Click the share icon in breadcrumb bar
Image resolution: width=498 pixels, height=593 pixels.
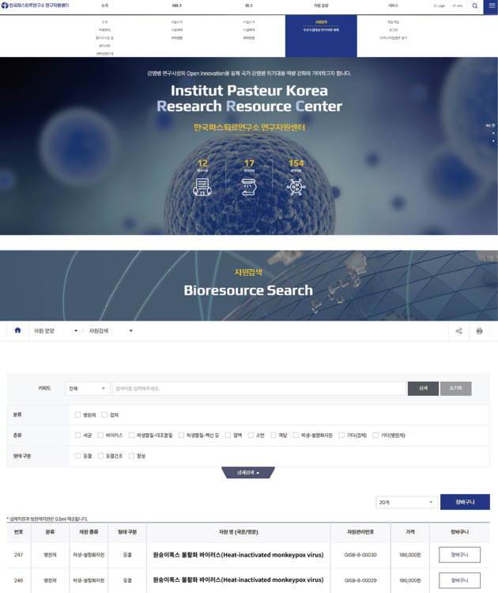pyautogui.click(x=458, y=331)
